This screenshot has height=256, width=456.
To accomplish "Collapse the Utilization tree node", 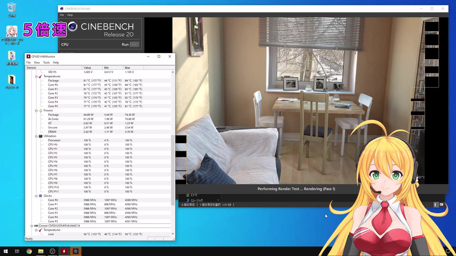I will coord(37,136).
